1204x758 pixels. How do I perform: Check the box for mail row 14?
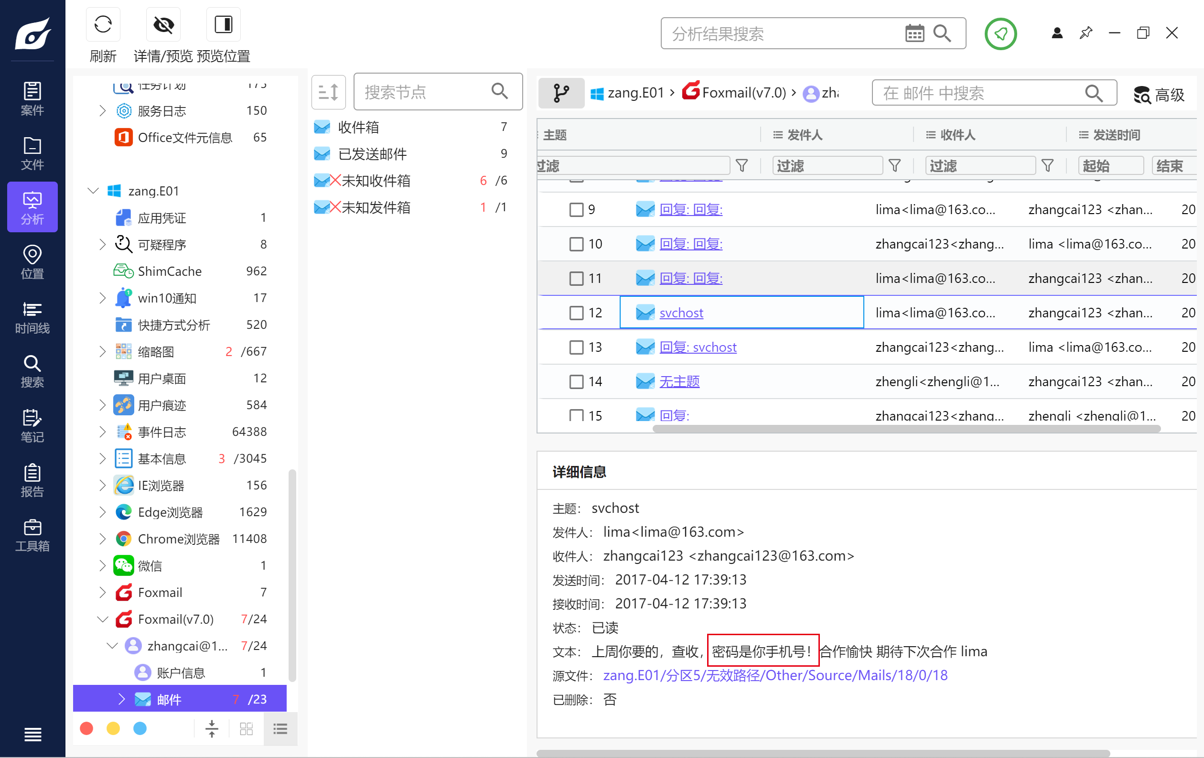(577, 381)
